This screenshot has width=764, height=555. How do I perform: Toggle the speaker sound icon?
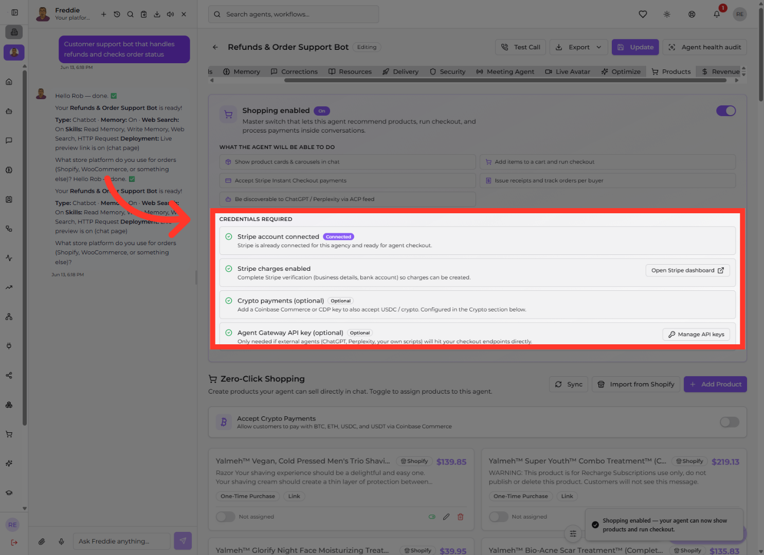(170, 14)
